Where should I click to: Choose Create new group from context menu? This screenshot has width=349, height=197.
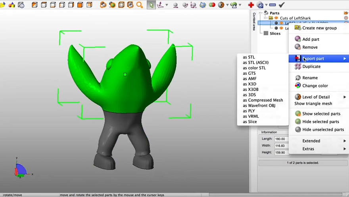tap(319, 28)
